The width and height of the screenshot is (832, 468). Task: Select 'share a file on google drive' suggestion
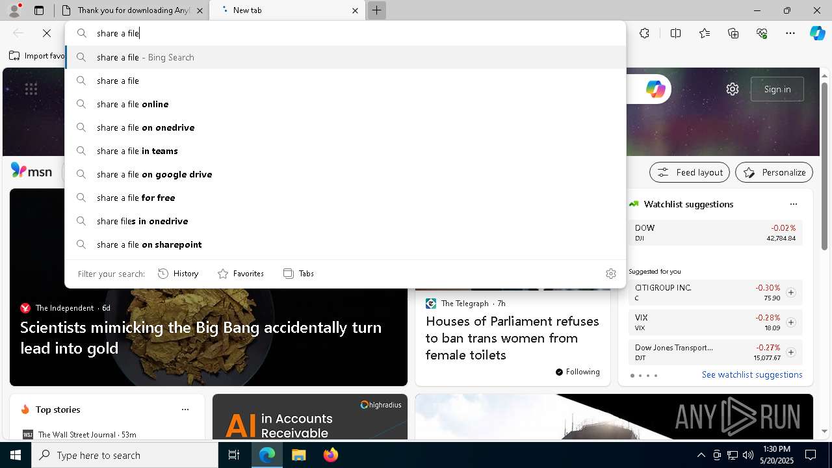(x=346, y=174)
